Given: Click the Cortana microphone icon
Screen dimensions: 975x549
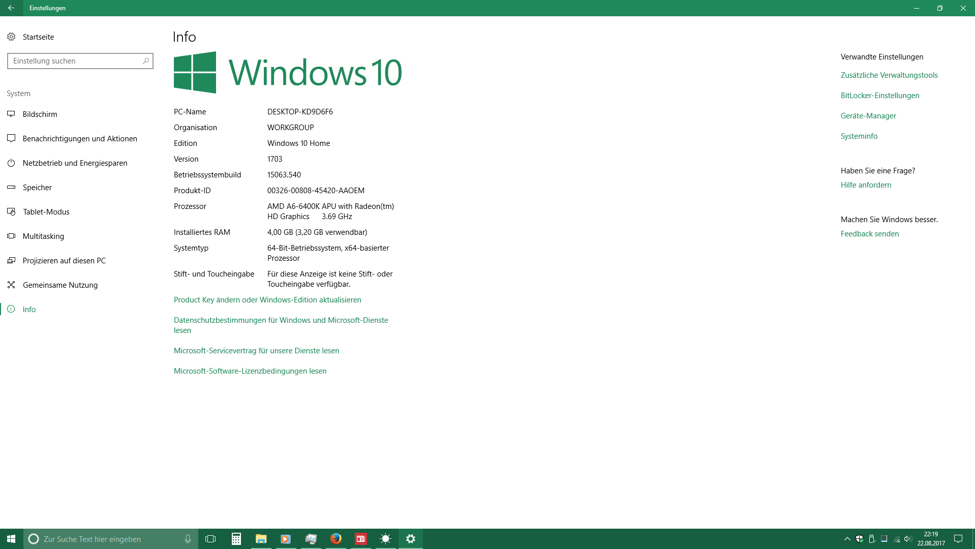Looking at the screenshot, I should (188, 539).
